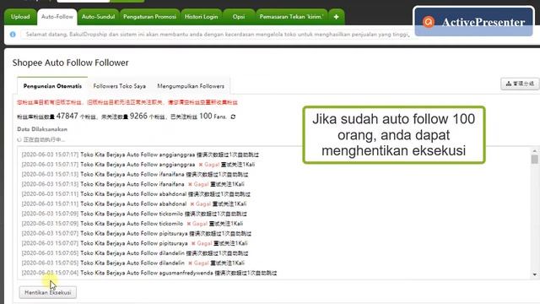Viewport: 540px width, 304px height.
Task: Select the Penguncian Otomatis sub-tab
Action: 52,86
